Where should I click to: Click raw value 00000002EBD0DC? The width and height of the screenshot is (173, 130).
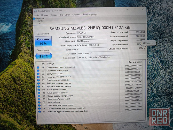click(133, 81)
